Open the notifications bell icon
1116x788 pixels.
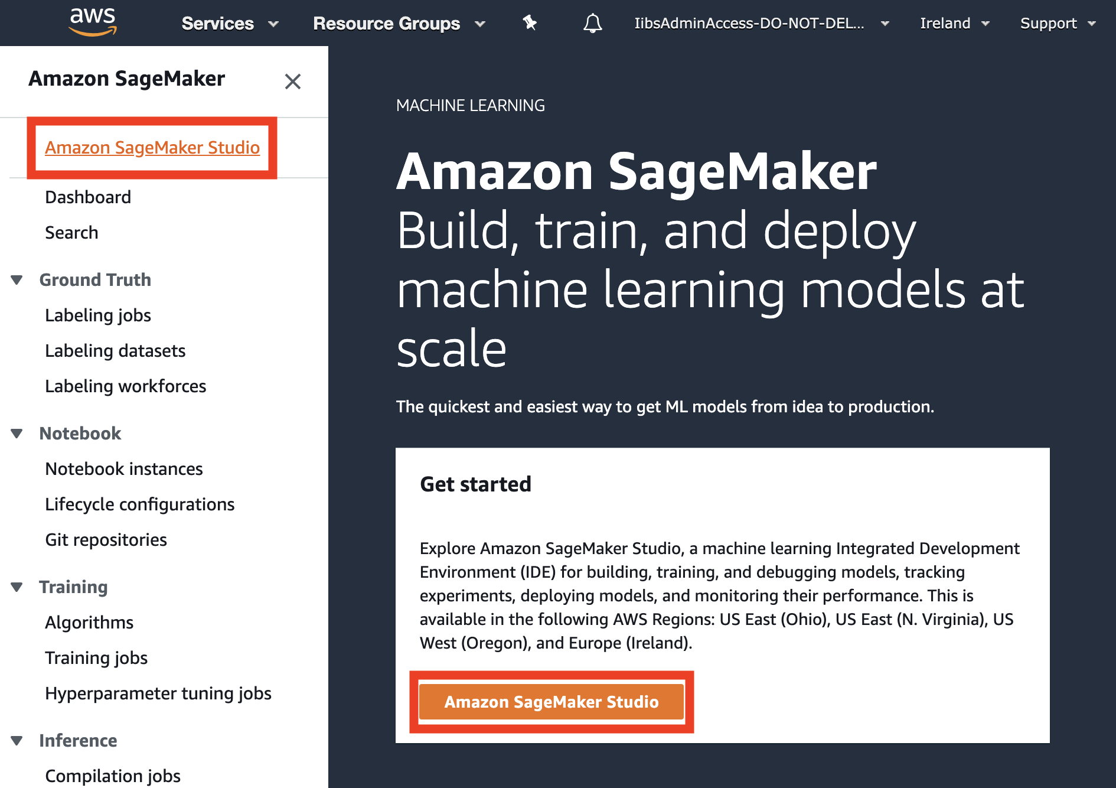pos(592,23)
